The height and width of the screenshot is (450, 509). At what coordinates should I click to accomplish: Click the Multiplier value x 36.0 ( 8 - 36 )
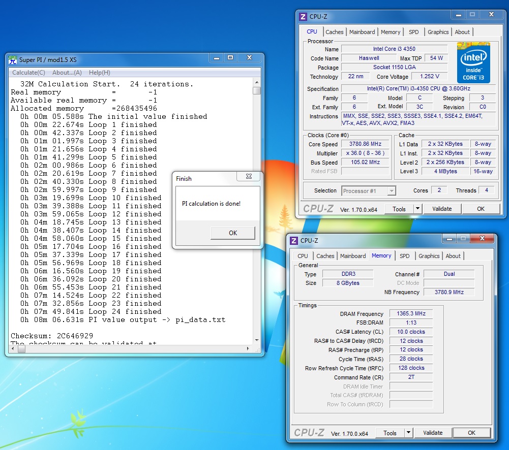(x=365, y=153)
